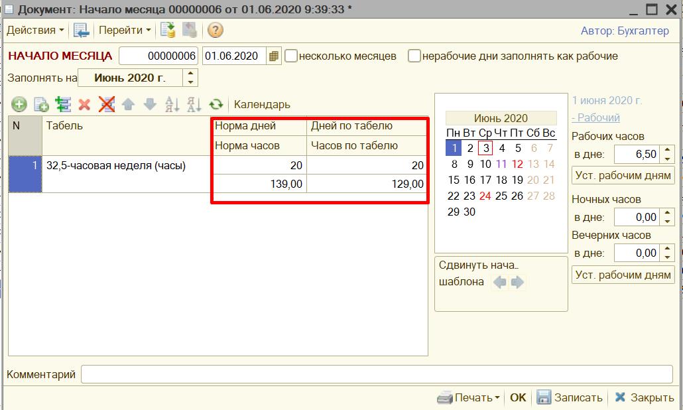Expand the Перейти dropdown menu
Screen dimensions: 683x410
(125, 30)
